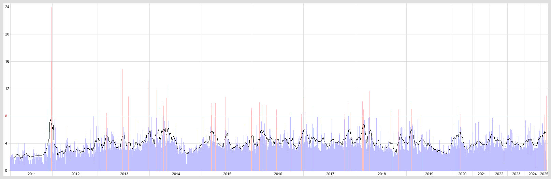Click the red threshold value 8
Viewport: 551px width, 179px height.
tap(6, 116)
